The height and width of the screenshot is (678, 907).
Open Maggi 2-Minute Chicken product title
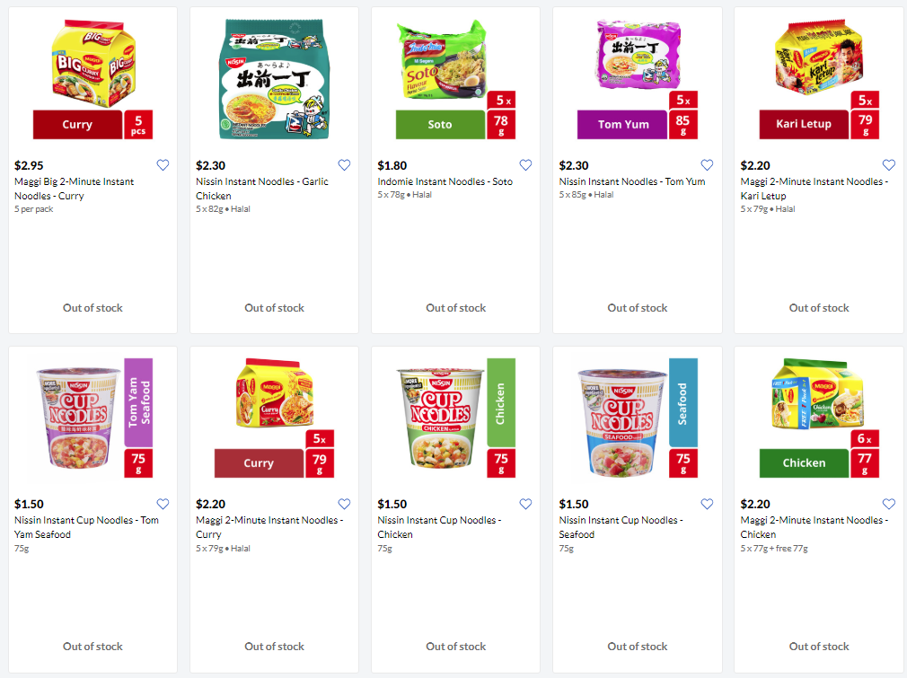(814, 527)
